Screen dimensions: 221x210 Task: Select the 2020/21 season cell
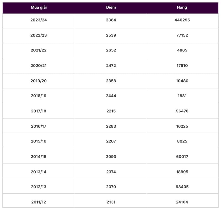[x=39, y=66]
